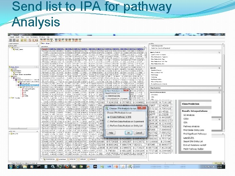Image resolution: width=235 pixels, height=176 pixels.
Task: Select Perform Data Analysis on Experiment radio option
Action: tap(126, 122)
